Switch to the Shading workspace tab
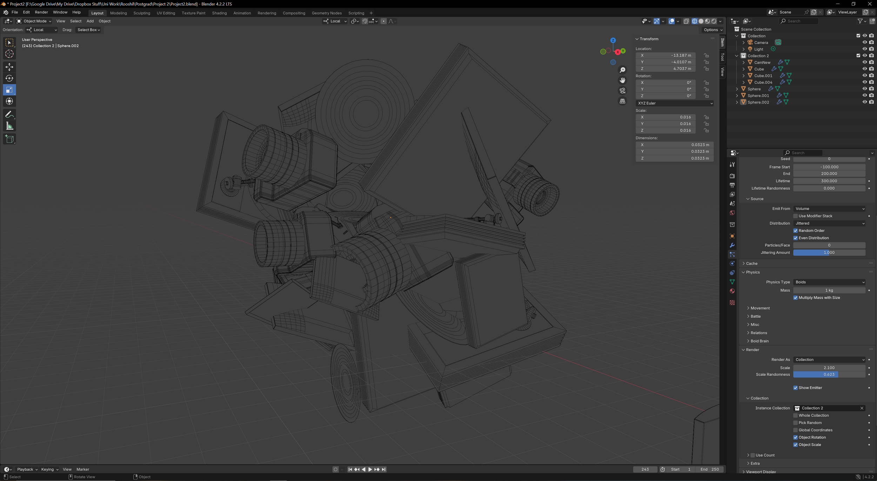The image size is (877, 481). (219, 13)
